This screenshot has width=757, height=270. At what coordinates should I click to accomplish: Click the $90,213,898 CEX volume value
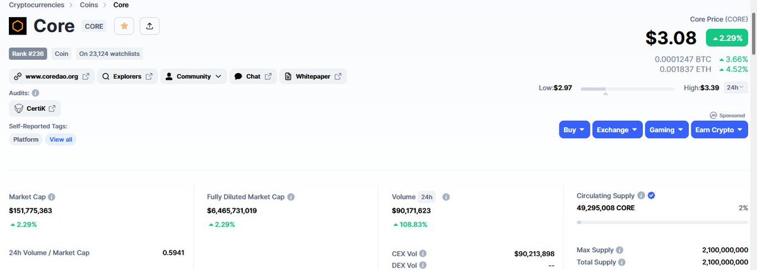tap(534, 254)
